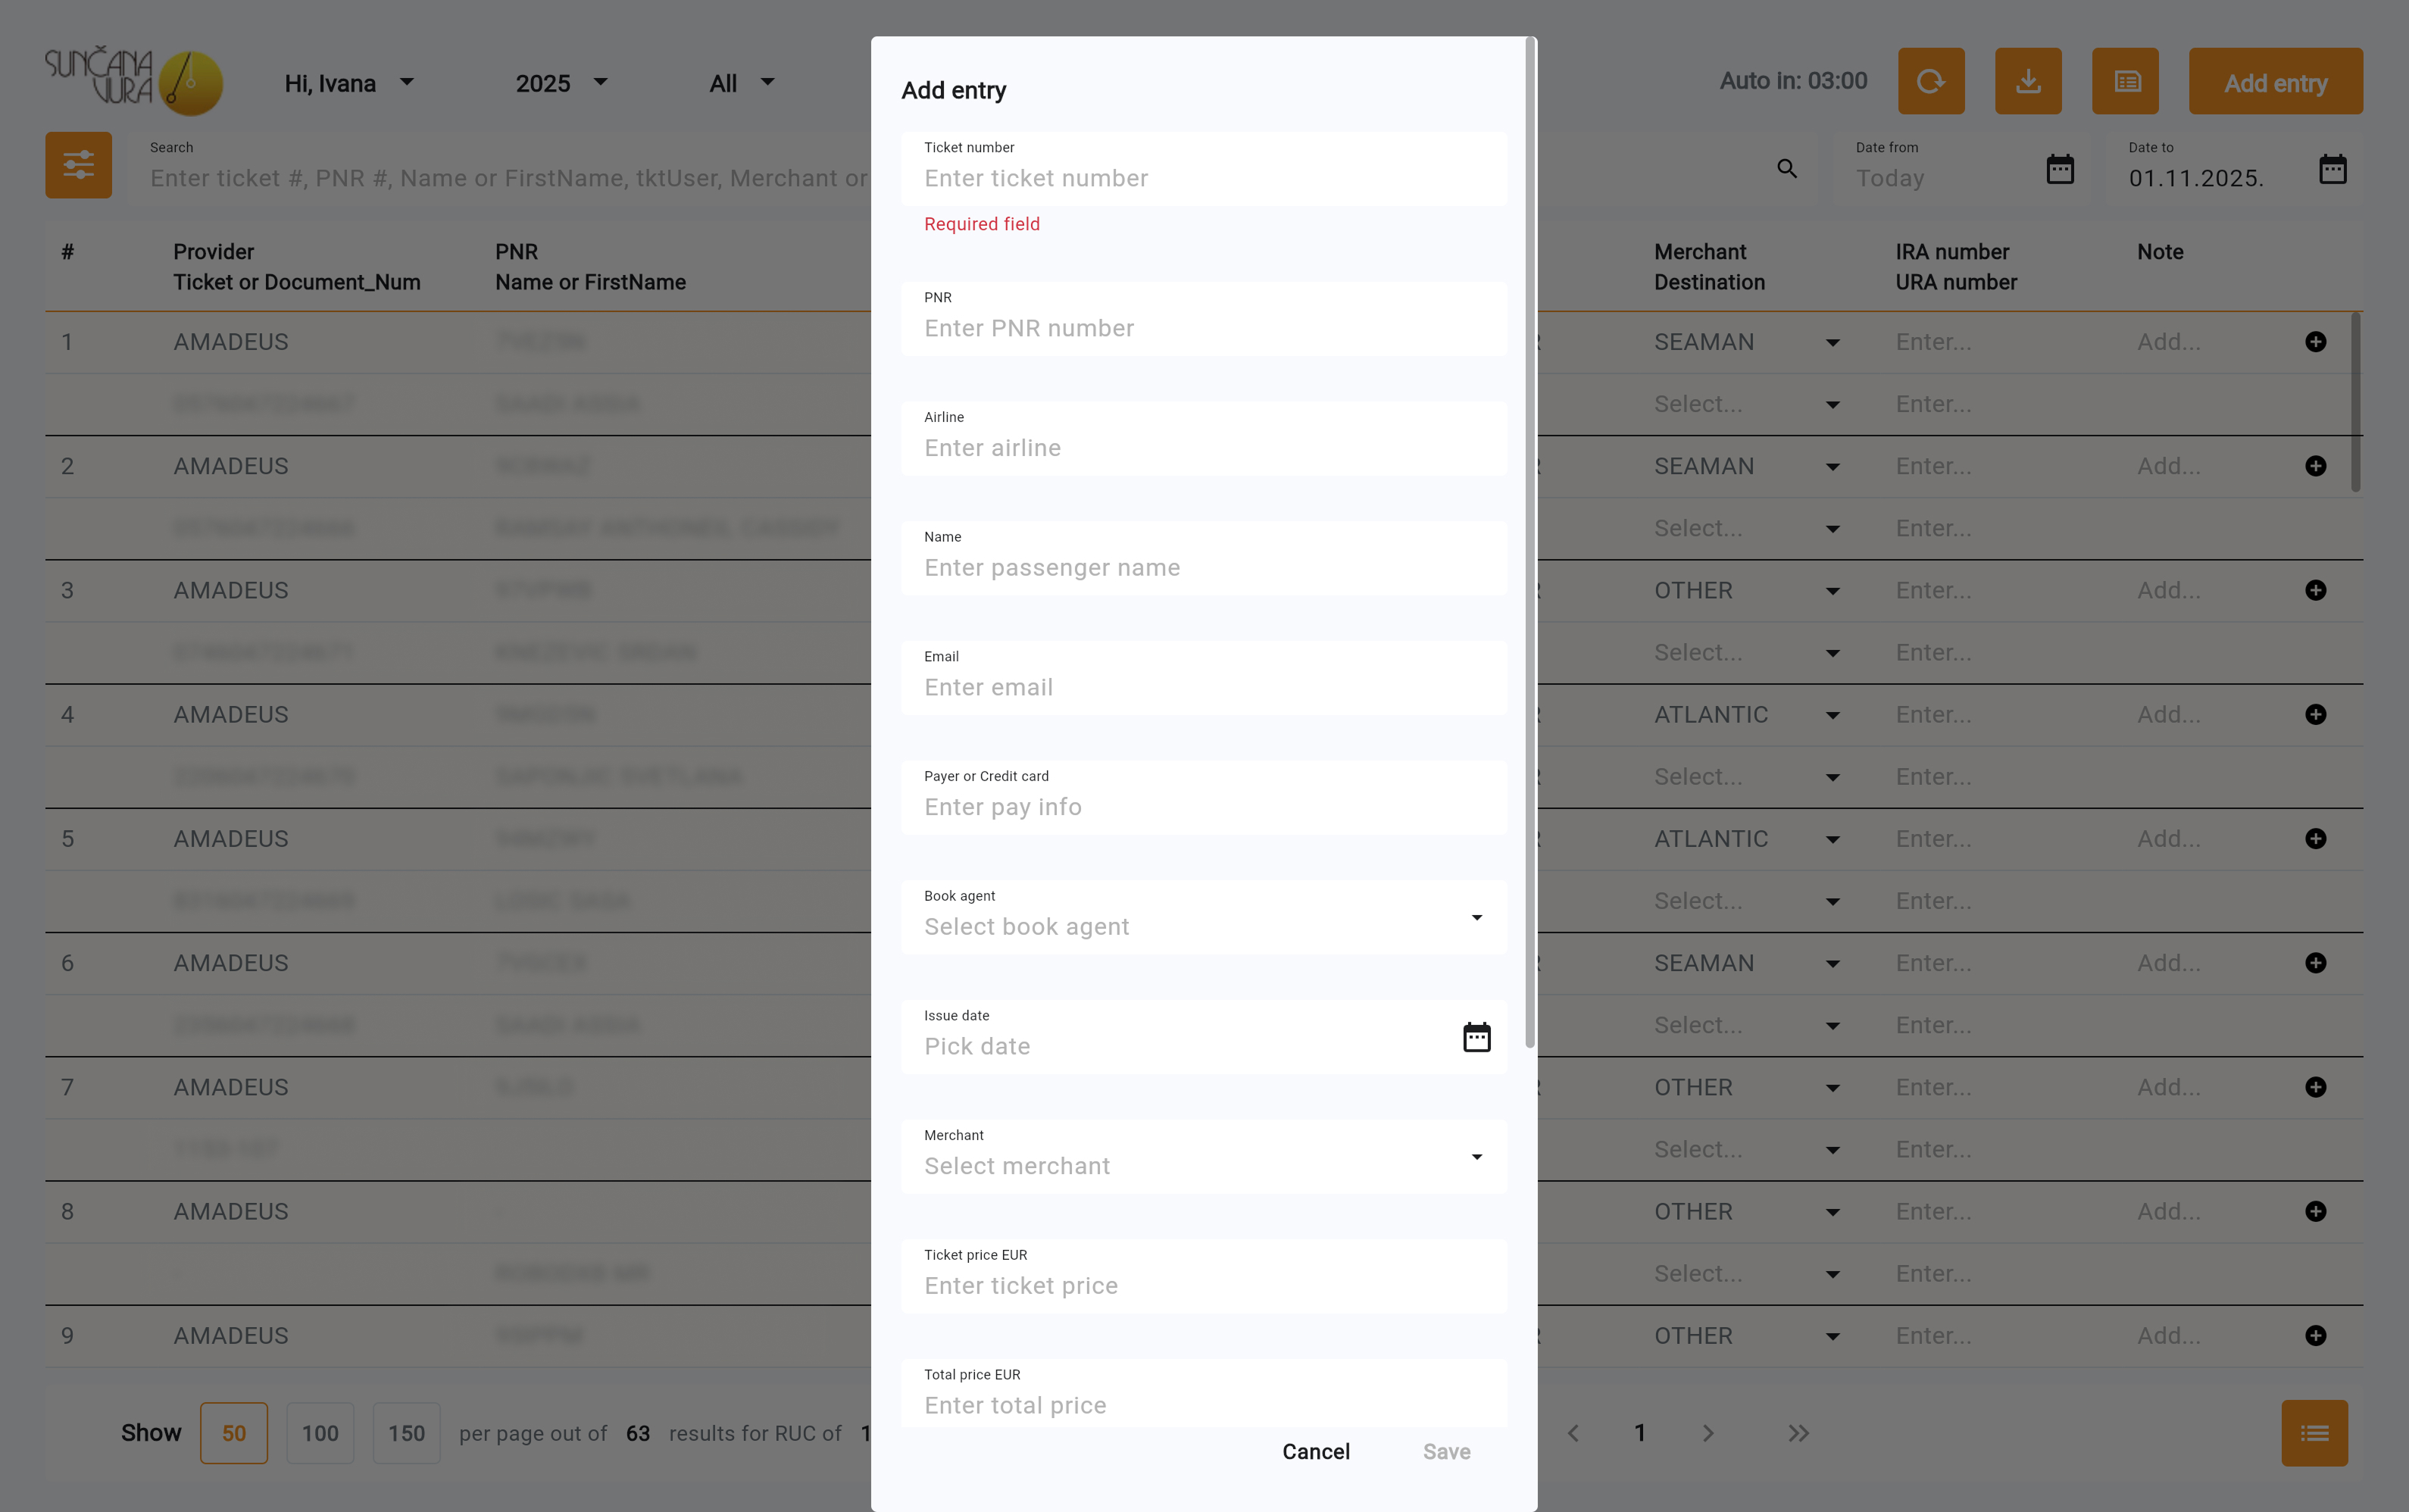Show 100 results per page
Screen dimensions: 2409x1512
[320, 1433]
